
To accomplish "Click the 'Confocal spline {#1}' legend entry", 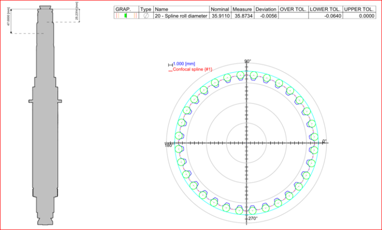I will (x=192, y=69).
